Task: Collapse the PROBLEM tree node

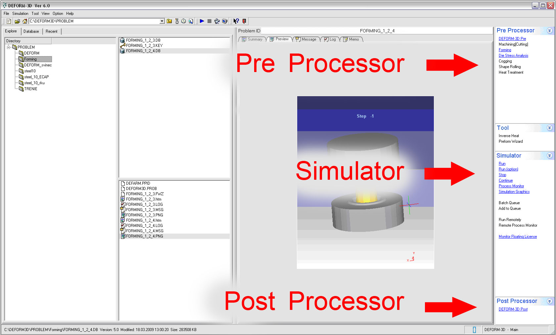Action: pyautogui.click(x=9, y=47)
